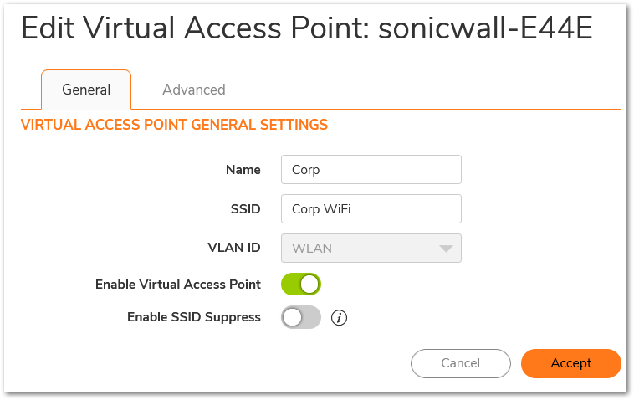The image size is (634, 400).
Task: Click the white knob of the green toggle
Action: [309, 285]
